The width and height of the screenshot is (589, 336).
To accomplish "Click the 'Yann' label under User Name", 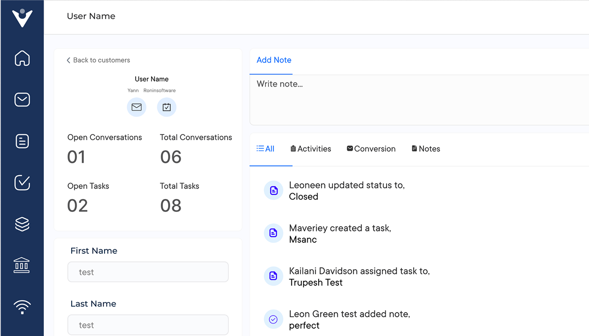I will (133, 90).
